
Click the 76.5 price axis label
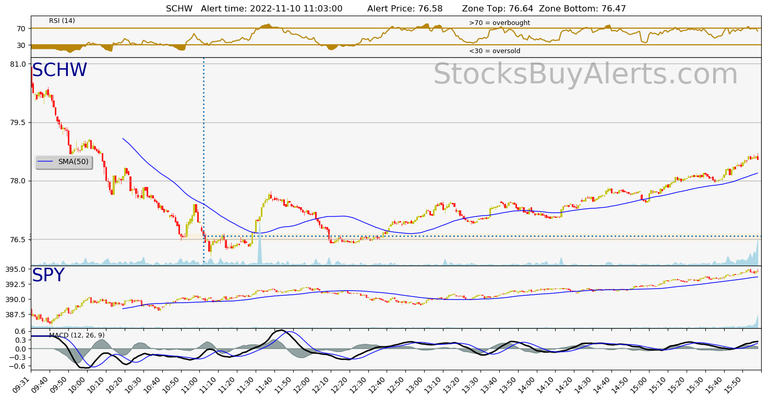(x=18, y=240)
